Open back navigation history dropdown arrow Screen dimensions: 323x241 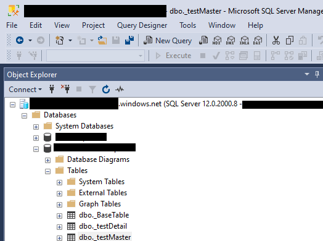point(30,40)
